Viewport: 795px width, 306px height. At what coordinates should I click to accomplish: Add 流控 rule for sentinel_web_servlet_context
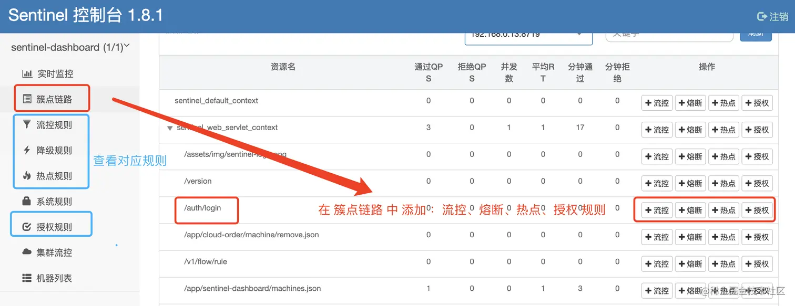pyautogui.click(x=657, y=130)
